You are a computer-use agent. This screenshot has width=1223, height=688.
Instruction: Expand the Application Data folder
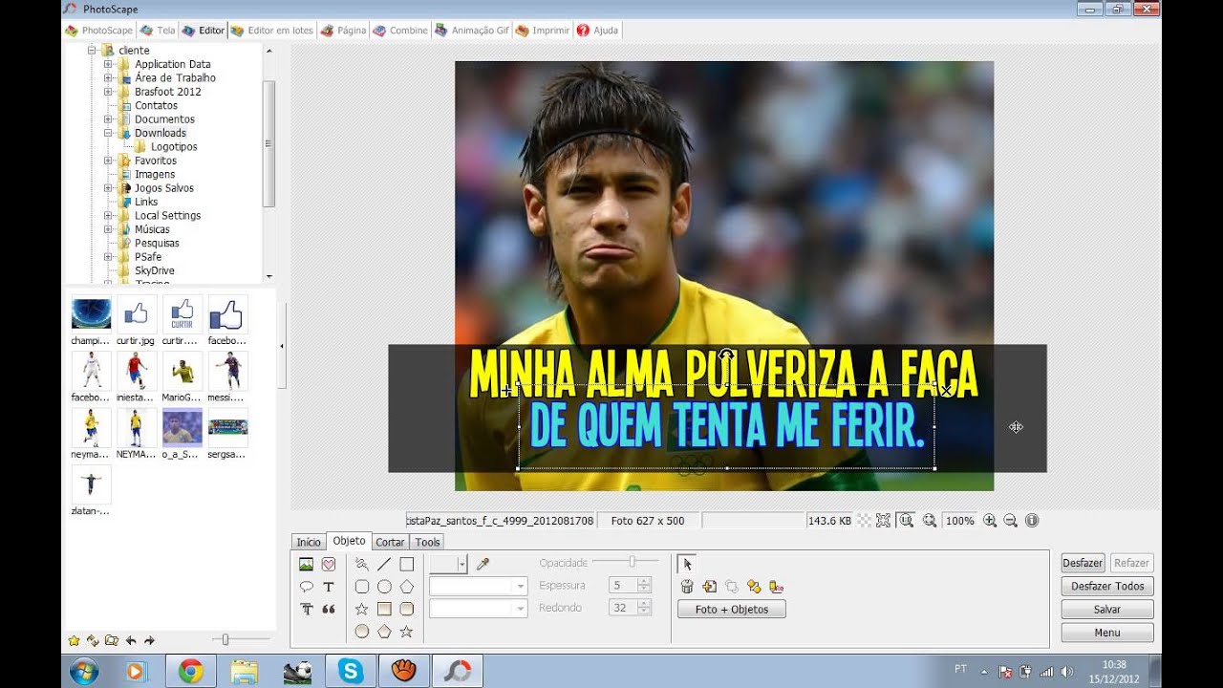(x=108, y=64)
